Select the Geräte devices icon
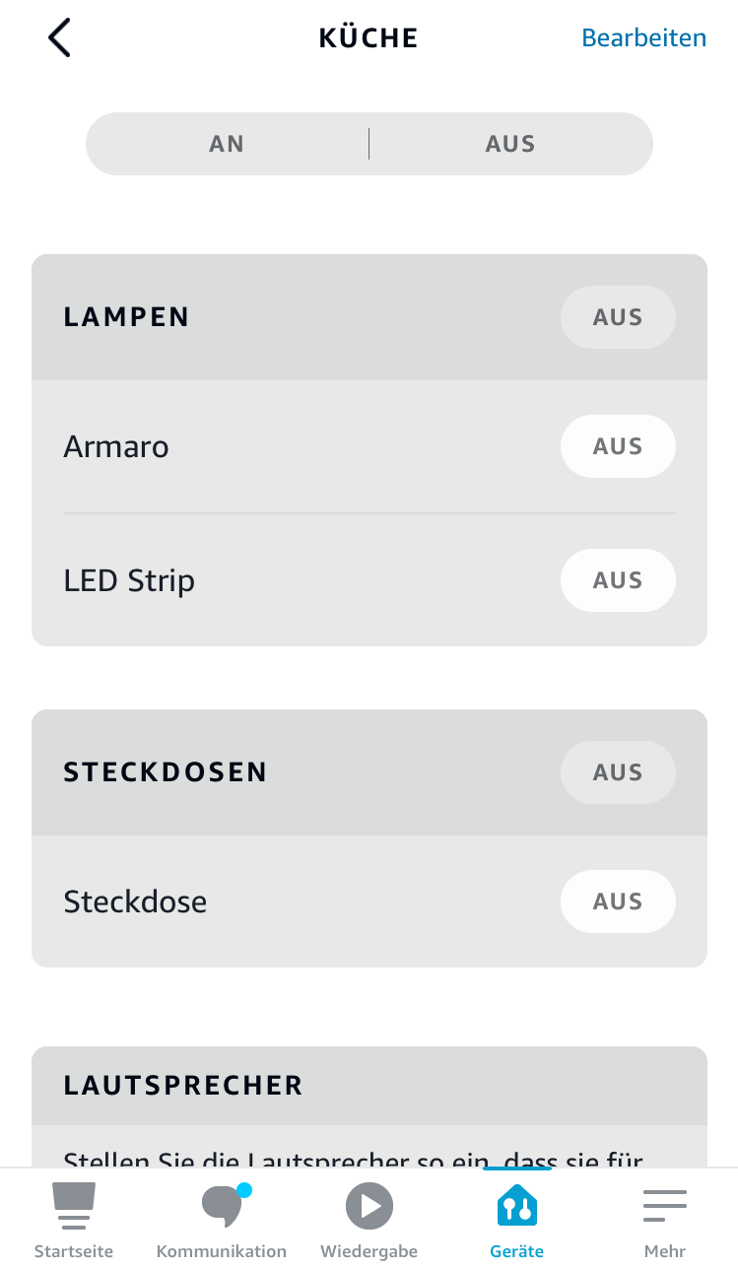738x1268 pixels. coord(516,1206)
